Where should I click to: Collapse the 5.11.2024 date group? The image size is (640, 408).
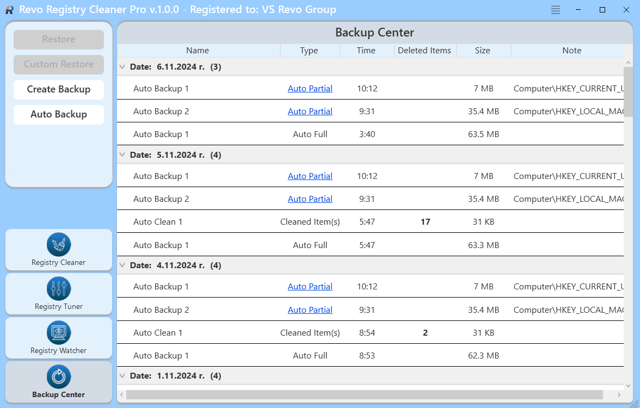click(x=122, y=155)
